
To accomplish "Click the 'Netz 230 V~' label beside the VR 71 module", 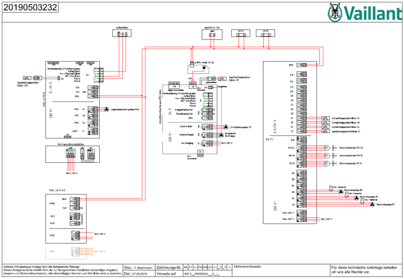I will (327, 219).
